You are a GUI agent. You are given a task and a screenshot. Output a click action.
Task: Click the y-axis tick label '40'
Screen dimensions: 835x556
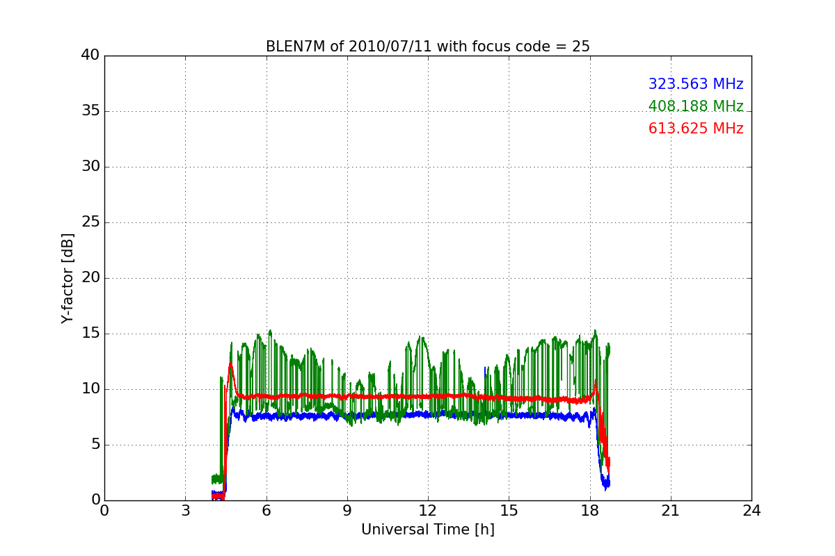pyautogui.click(x=90, y=56)
